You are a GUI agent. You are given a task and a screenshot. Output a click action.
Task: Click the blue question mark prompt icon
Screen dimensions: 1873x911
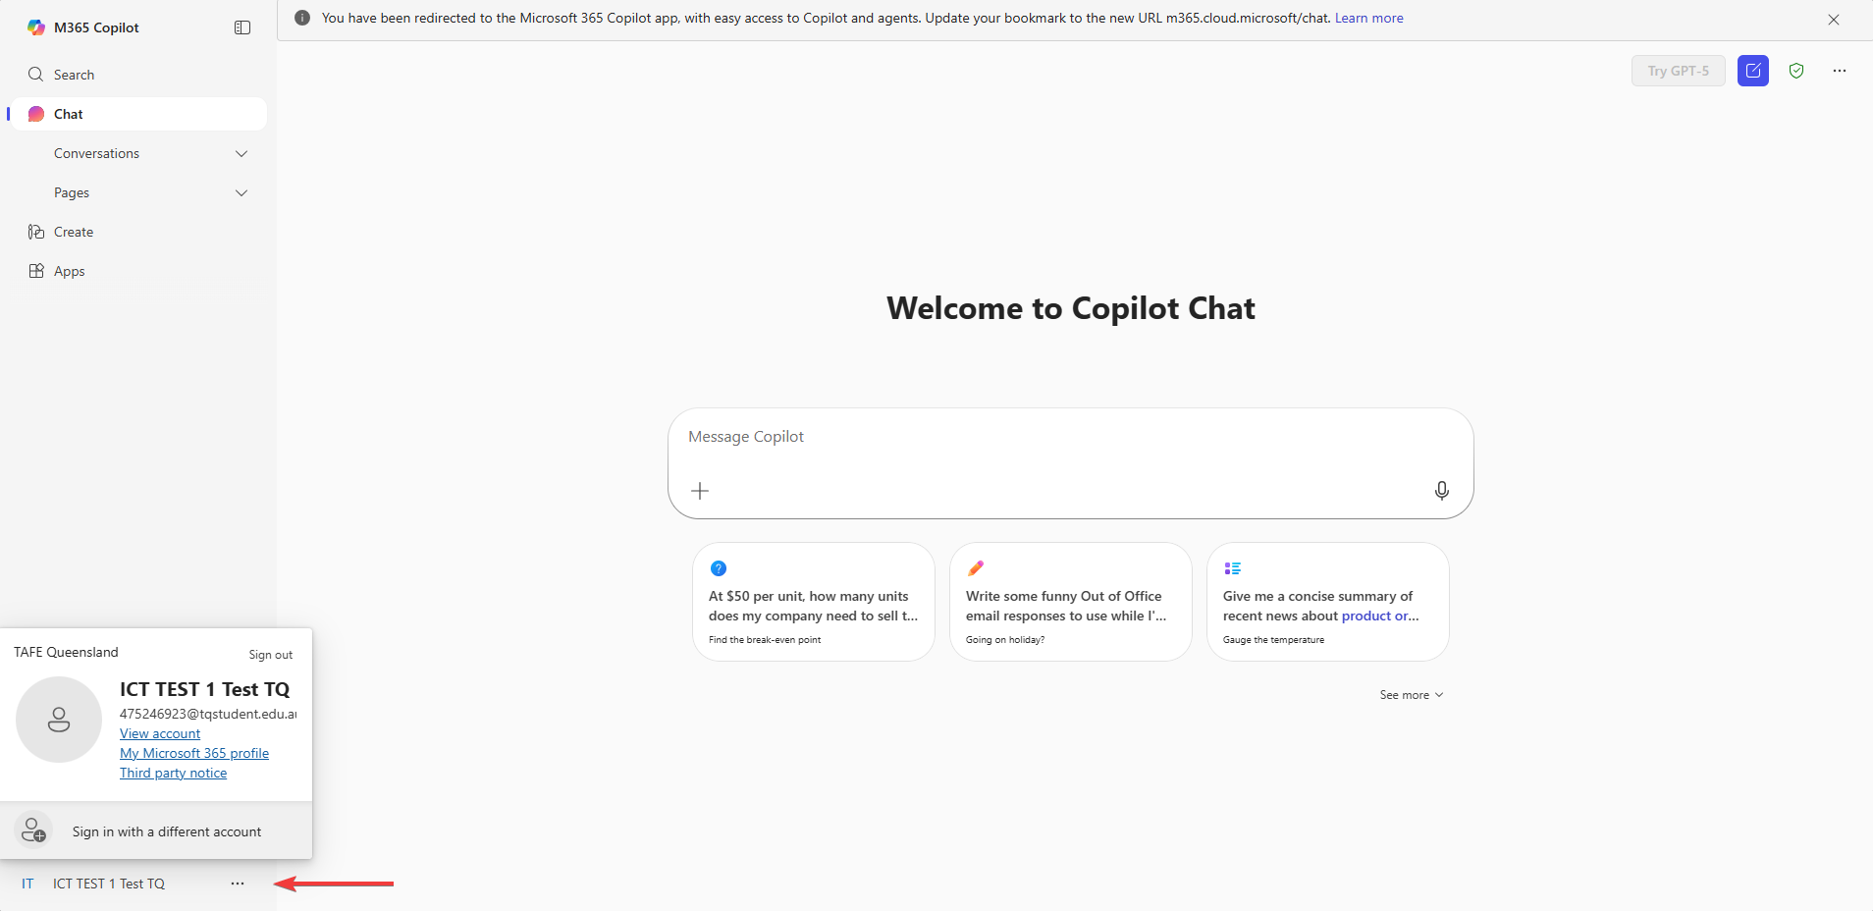[719, 568]
